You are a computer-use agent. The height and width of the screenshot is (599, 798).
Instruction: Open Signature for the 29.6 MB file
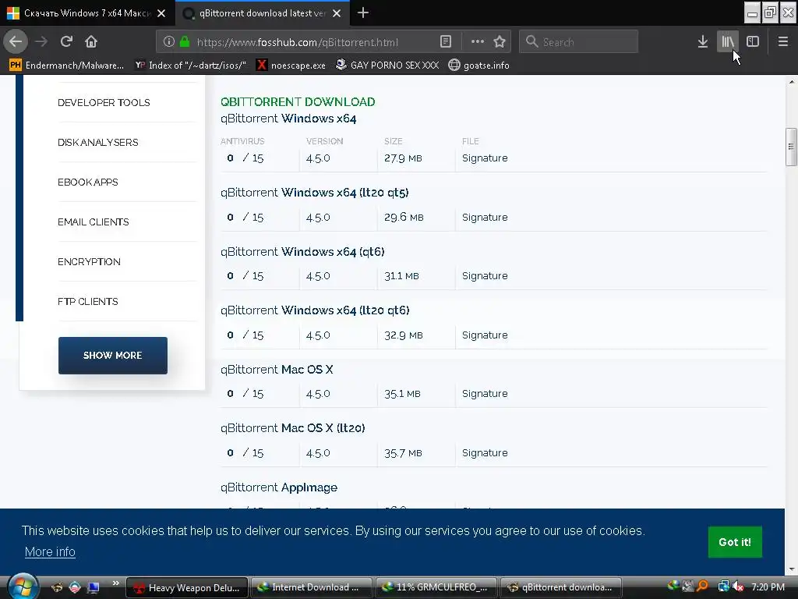(485, 217)
